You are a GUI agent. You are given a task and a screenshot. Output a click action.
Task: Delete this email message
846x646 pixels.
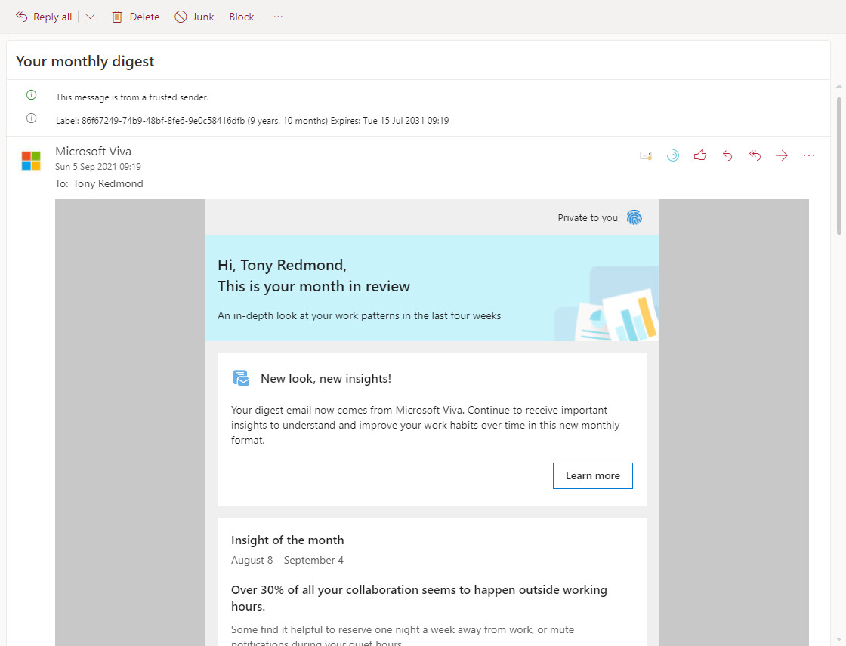click(136, 17)
